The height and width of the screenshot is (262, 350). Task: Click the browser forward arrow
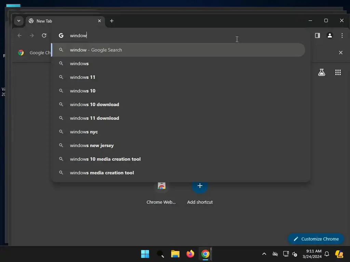point(32,35)
